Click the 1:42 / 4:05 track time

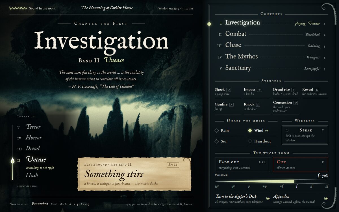(81, 204)
